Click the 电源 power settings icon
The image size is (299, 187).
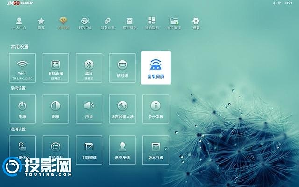22,108
